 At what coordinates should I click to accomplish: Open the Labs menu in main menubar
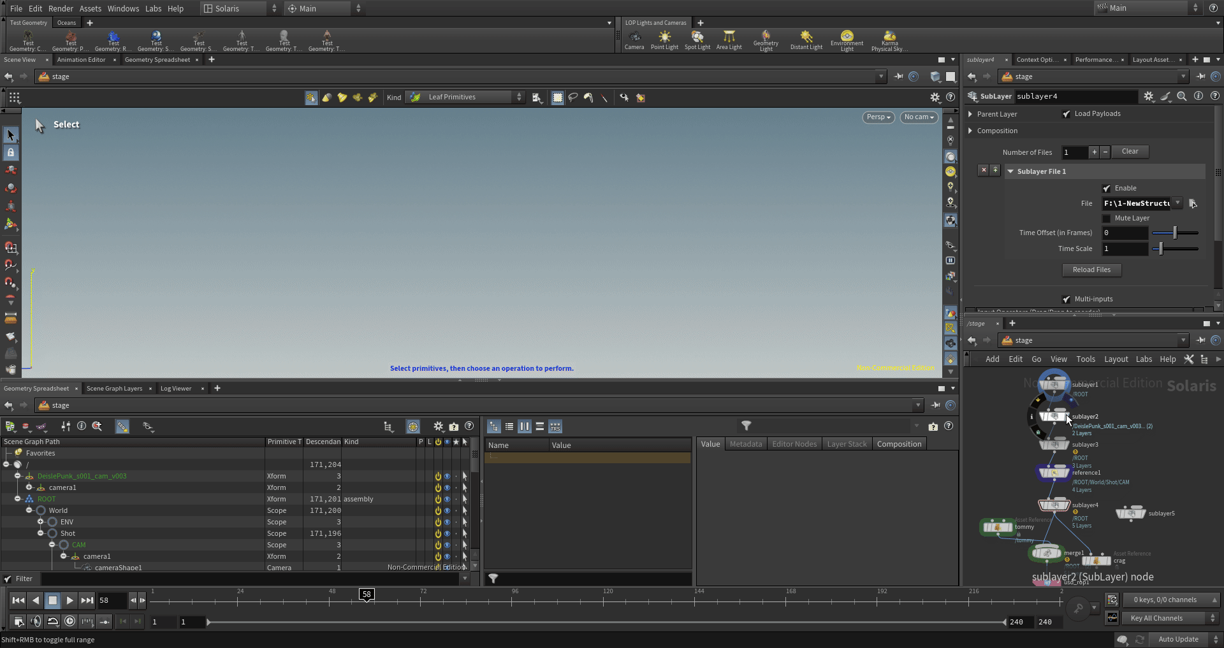[x=153, y=8]
